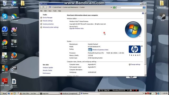Screen dimensions: 169x95
Task: Launch Mozilla Firefox from the desktop
Action: (14, 56)
